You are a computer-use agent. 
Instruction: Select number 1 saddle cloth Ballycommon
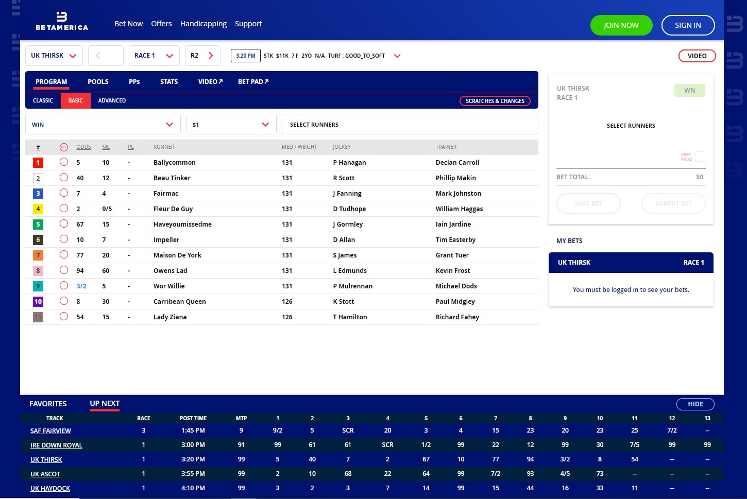pos(38,163)
